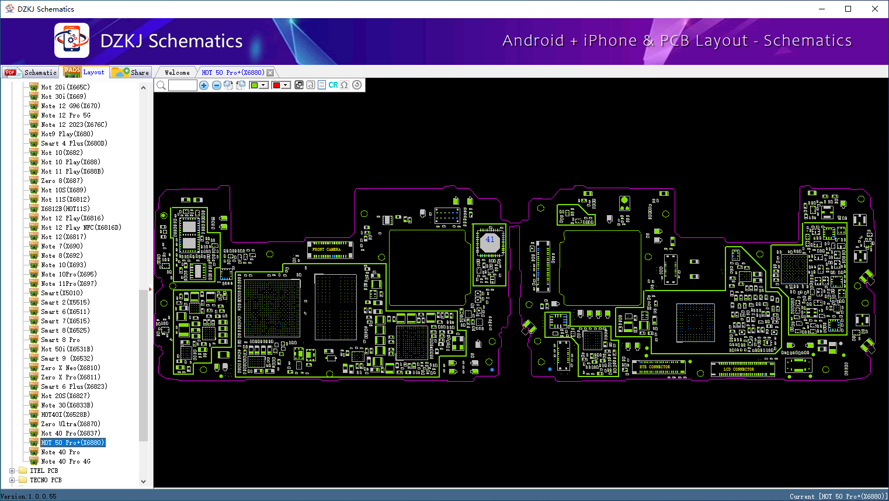Open Smart(X5010) layout
The image size is (889, 501).
click(x=62, y=293)
